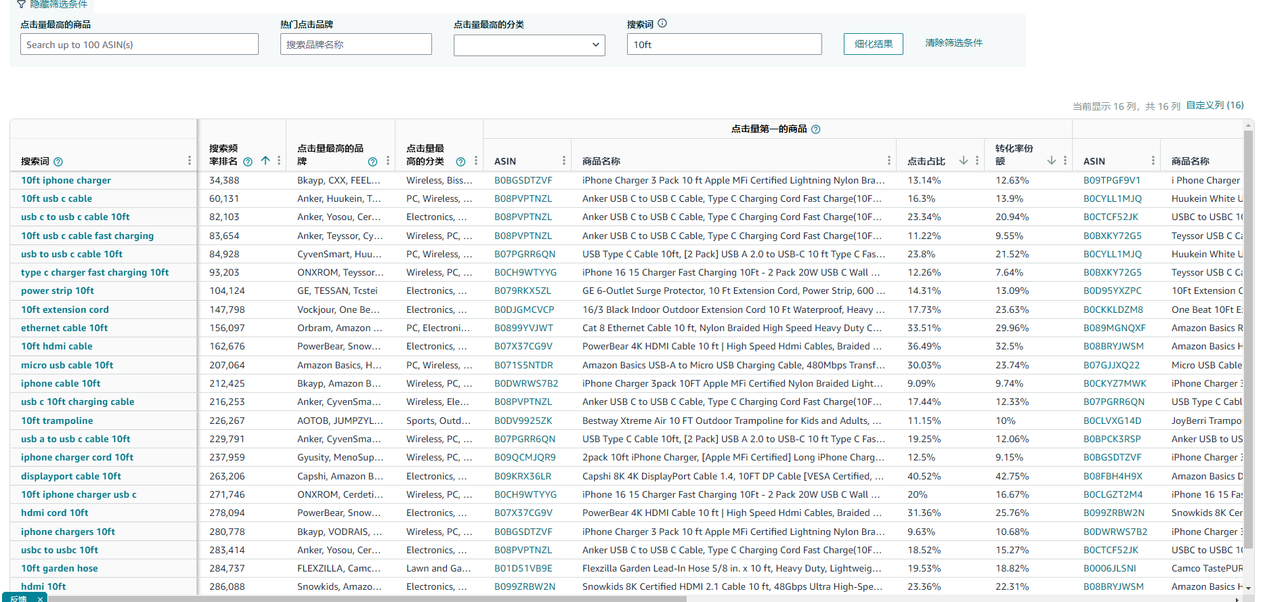Click the info icon beside 搜索词 filter label
The image size is (1265, 602).
662,23
